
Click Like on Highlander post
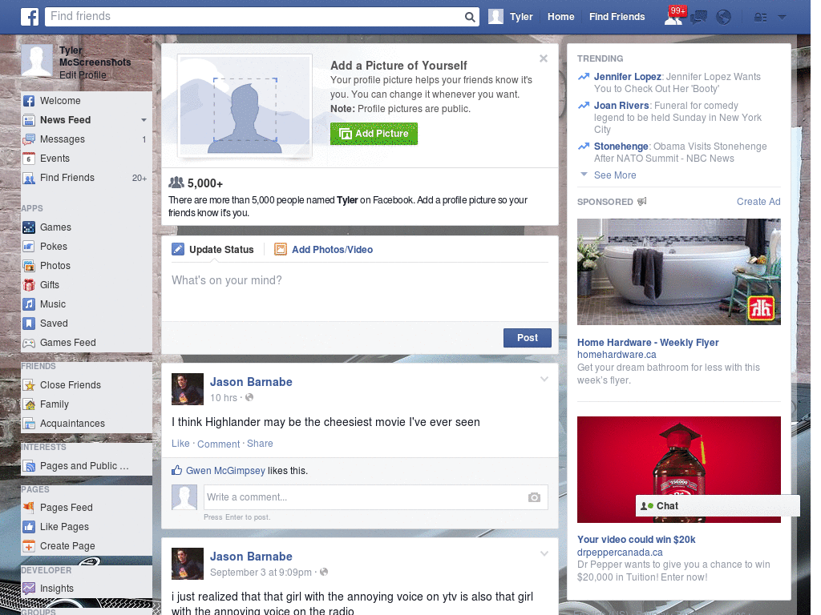[180, 444]
